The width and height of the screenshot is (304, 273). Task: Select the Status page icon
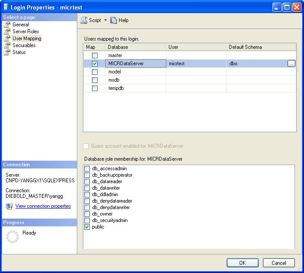pos(7,52)
